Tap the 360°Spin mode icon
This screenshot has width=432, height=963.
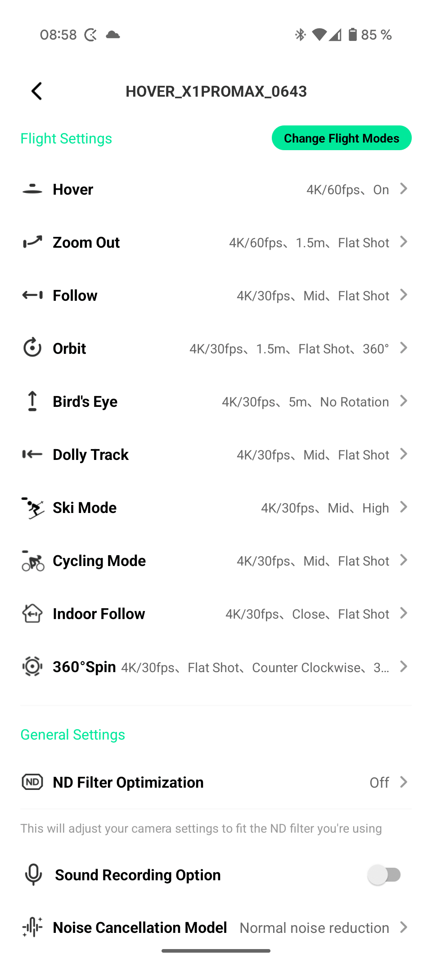(32, 666)
